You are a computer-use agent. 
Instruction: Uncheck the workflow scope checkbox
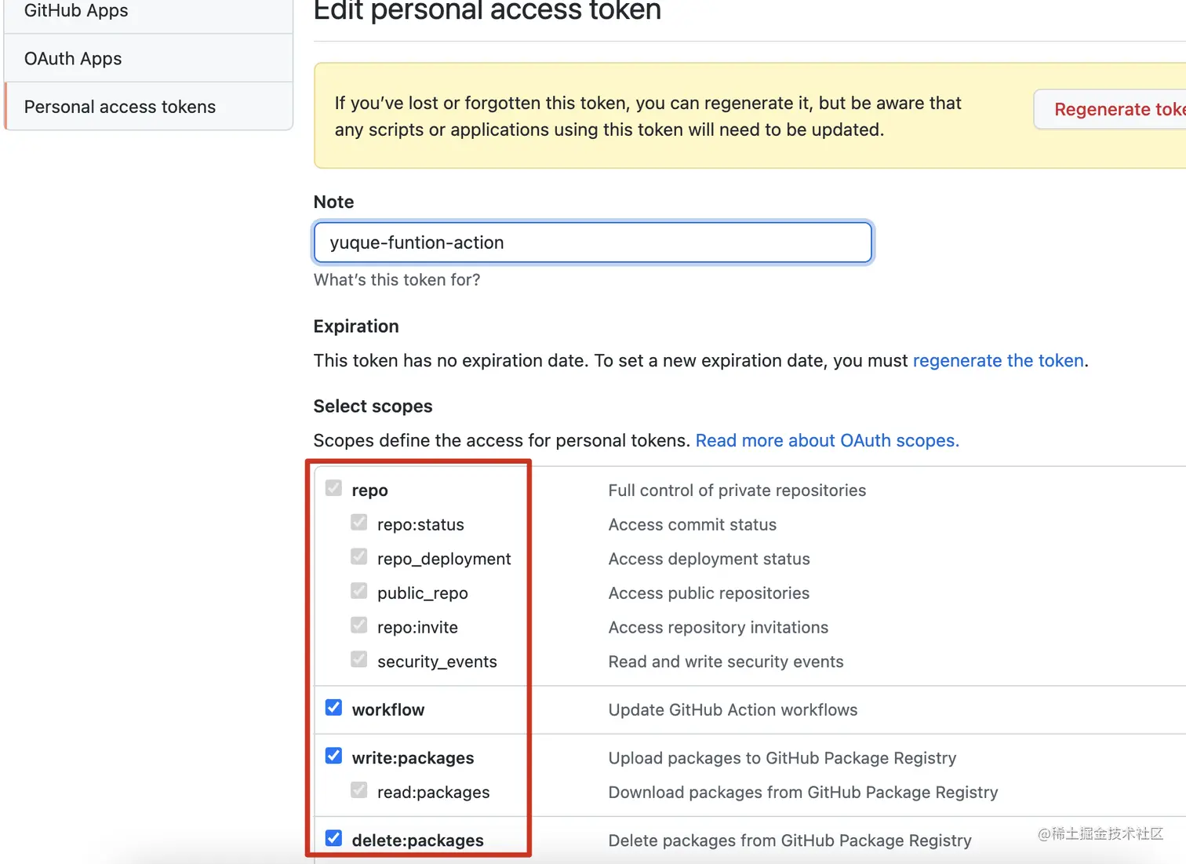tap(334, 708)
